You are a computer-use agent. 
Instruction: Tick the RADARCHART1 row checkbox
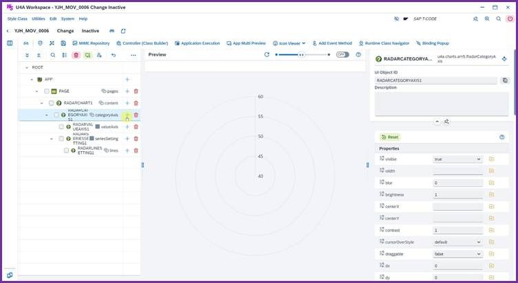(x=51, y=103)
